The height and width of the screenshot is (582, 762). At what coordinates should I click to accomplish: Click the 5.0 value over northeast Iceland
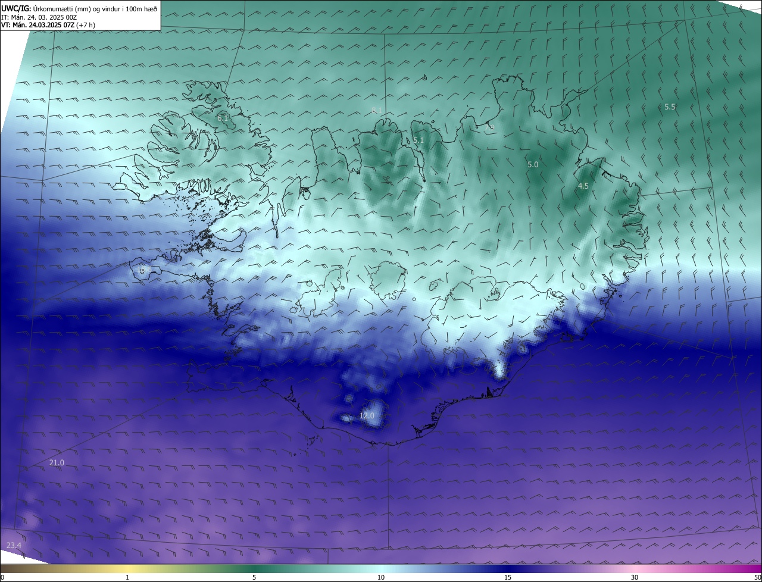533,164
